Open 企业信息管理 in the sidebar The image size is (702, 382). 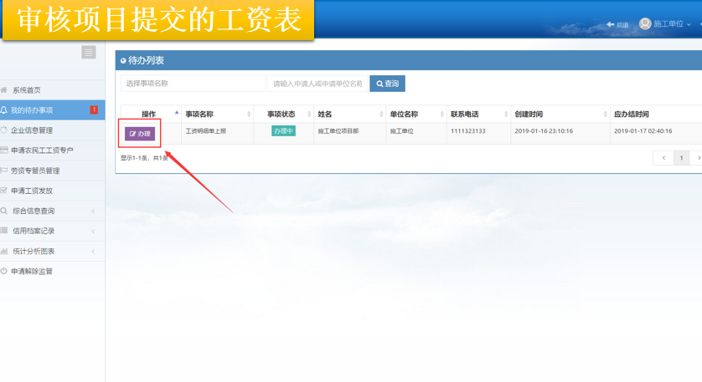tap(32, 130)
